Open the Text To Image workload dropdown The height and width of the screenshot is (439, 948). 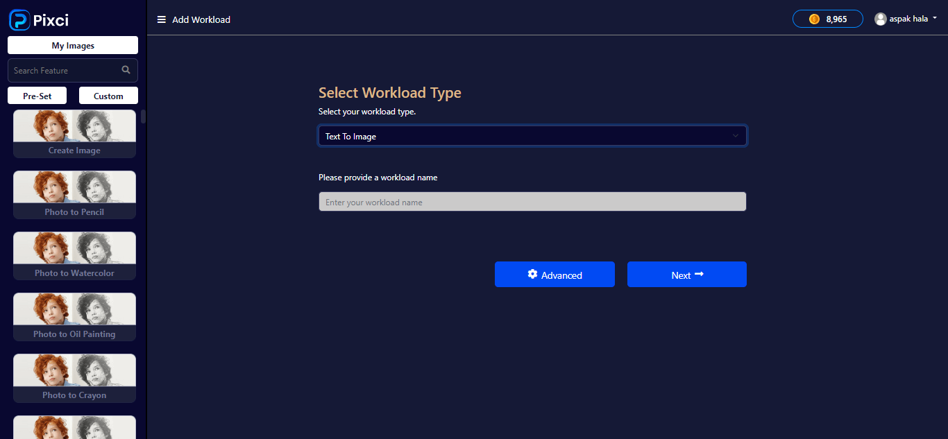532,136
